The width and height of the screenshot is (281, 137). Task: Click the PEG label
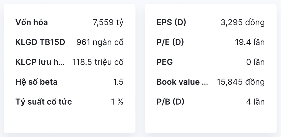[x=165, y=62]
